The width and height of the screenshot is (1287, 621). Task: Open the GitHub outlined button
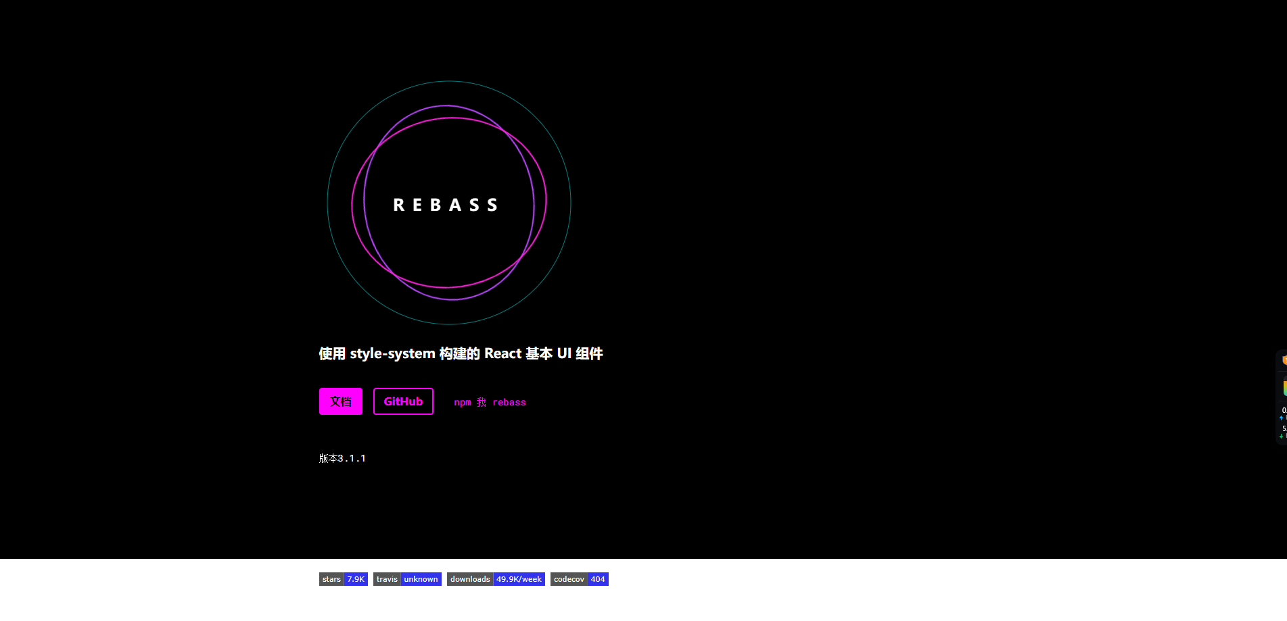click(x=403, y=401)
